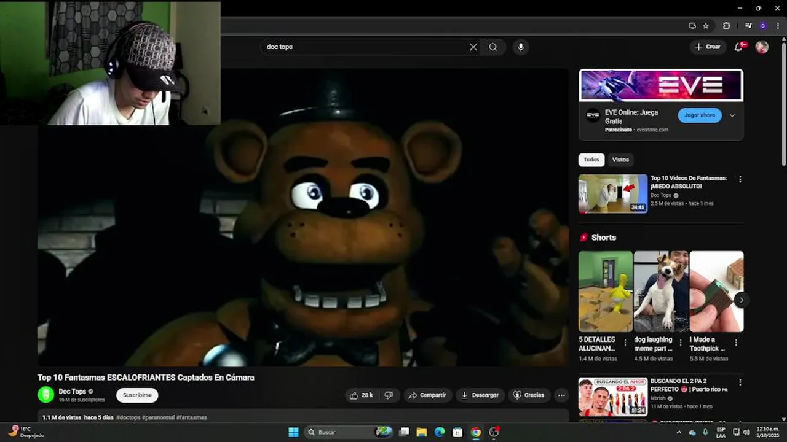Open the Doc Tops channel name link
787x442 pixels.
[72, 392]
